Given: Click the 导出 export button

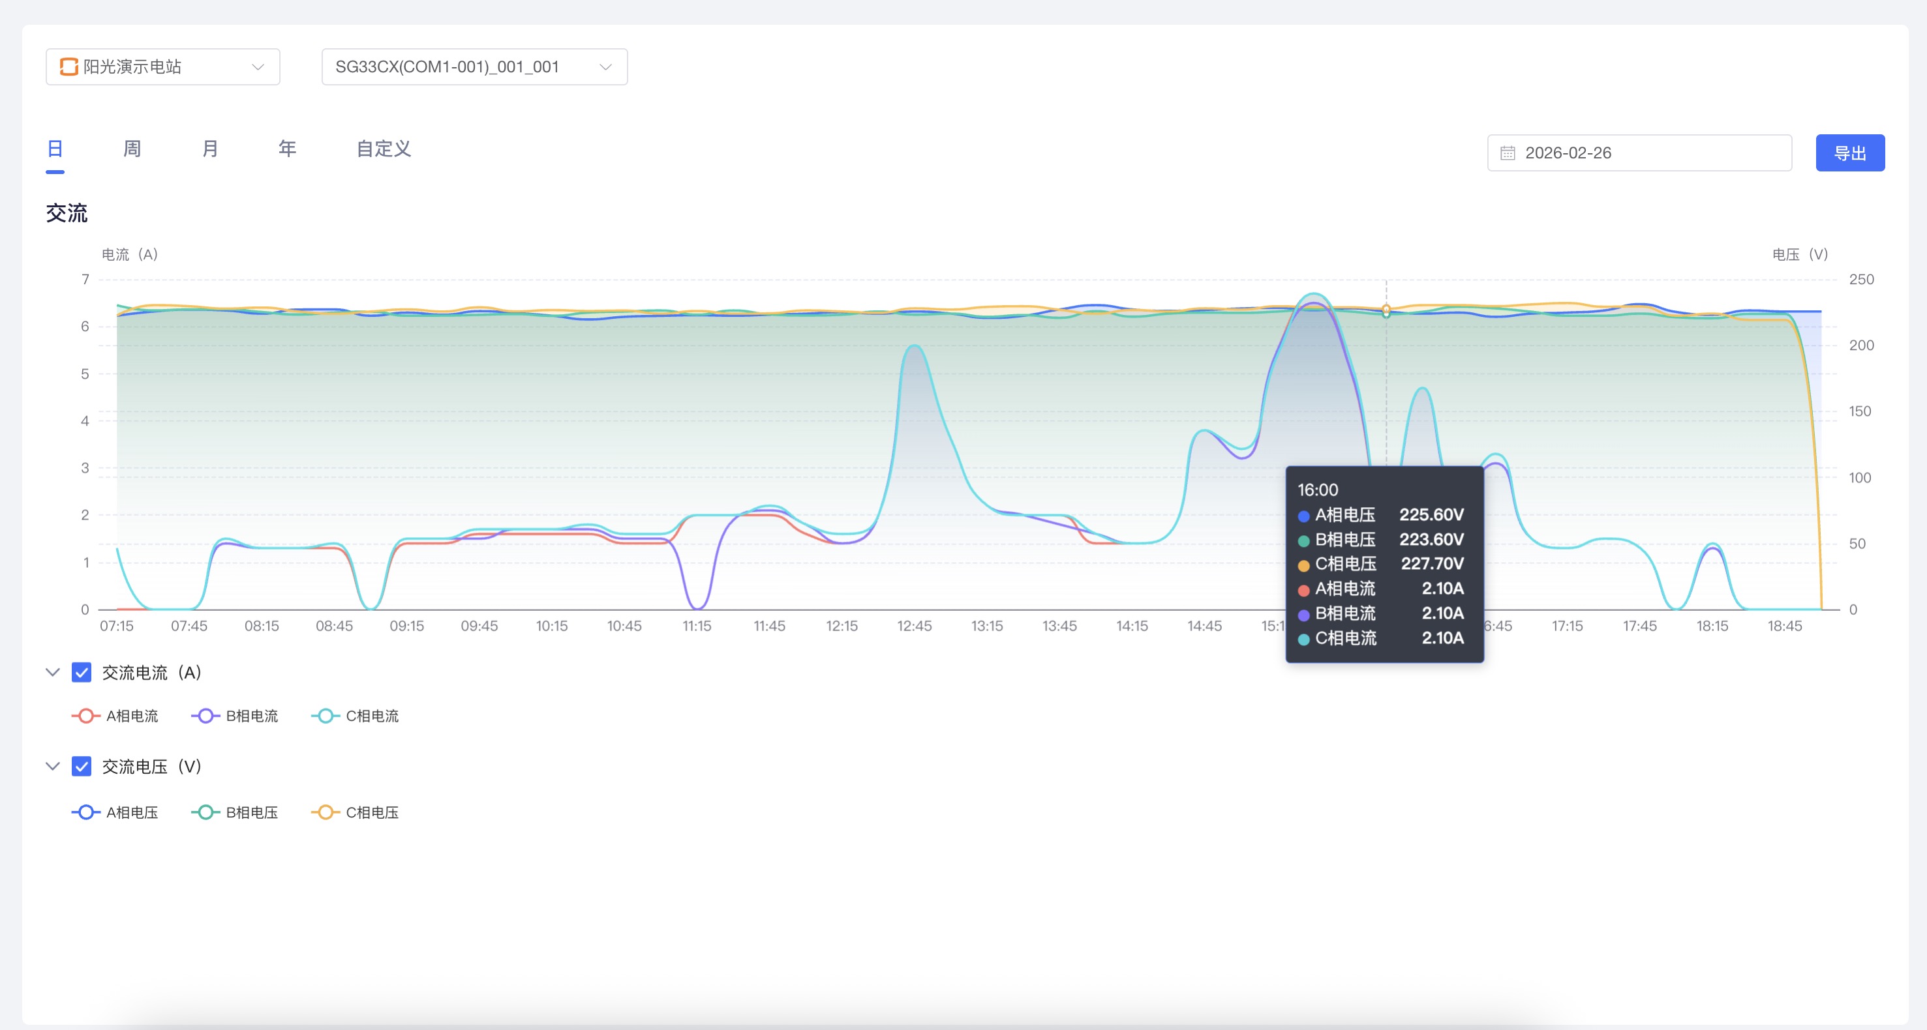Looking at the screenshot, I should pos(1849,153).
